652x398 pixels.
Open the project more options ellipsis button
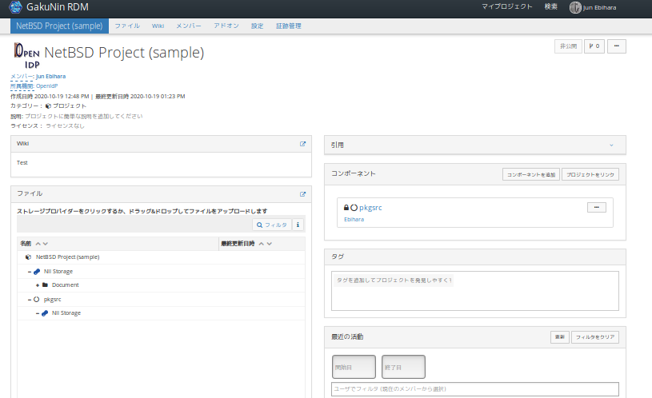click(617, 46)
